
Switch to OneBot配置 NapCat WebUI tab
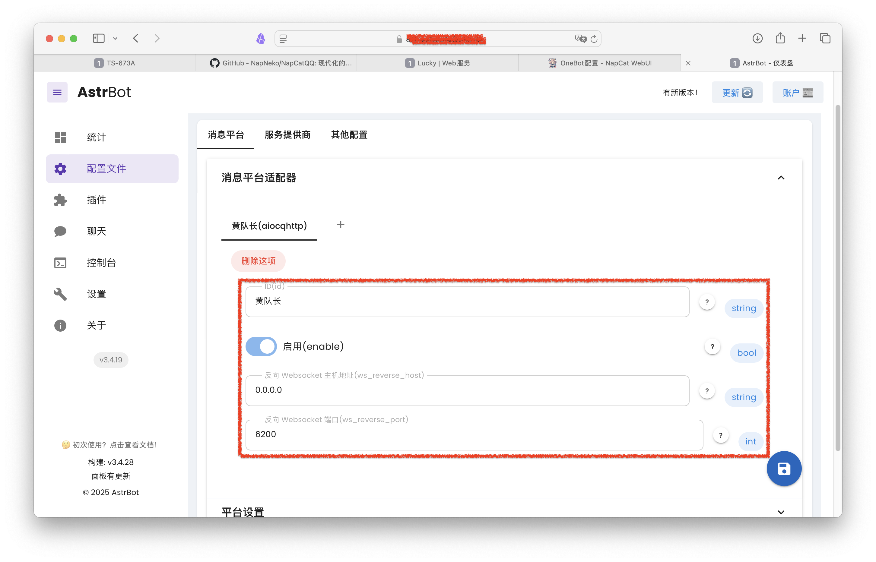click(x=600, y=63)
